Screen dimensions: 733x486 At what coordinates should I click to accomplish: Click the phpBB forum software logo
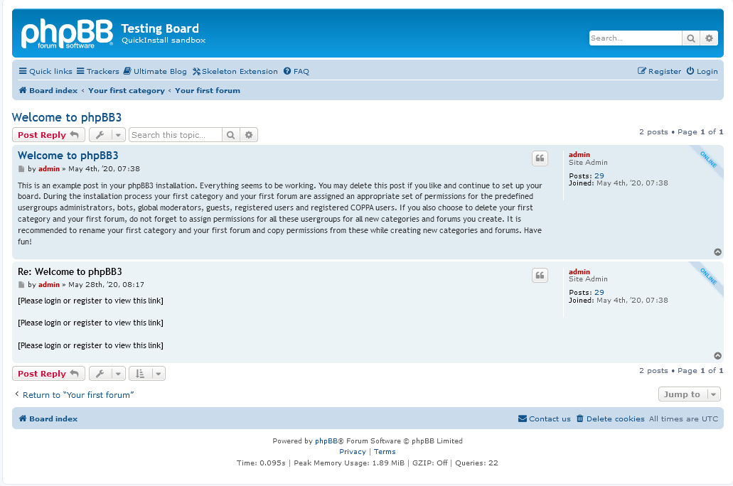(67, 33)
